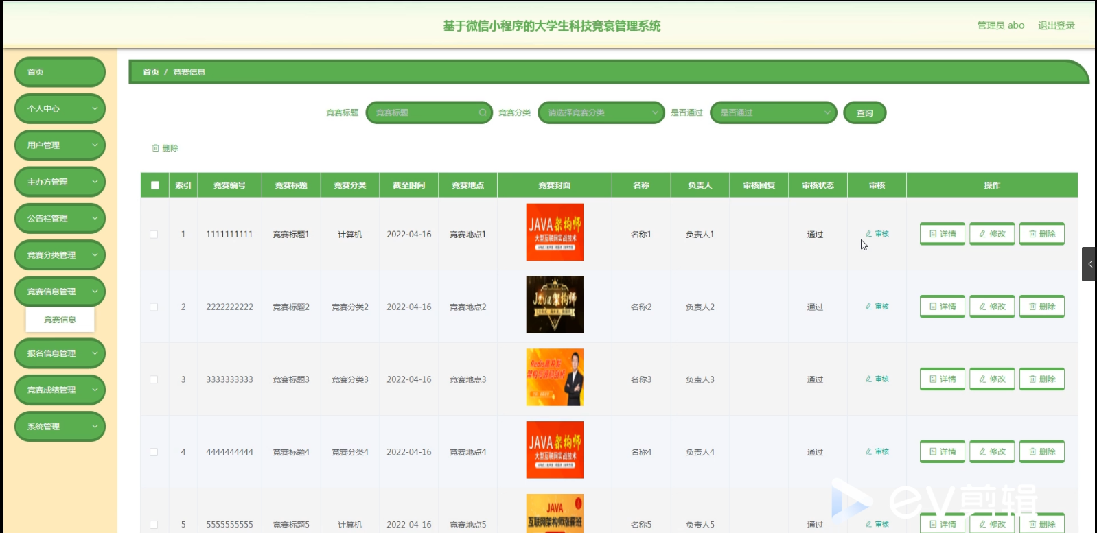Open the 是否通过 dropdown filter

click(x=774, y=112)
